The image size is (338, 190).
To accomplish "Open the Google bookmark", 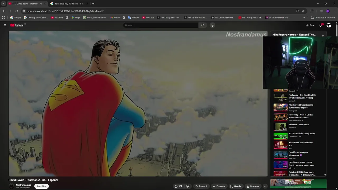I will coord(15,18).
